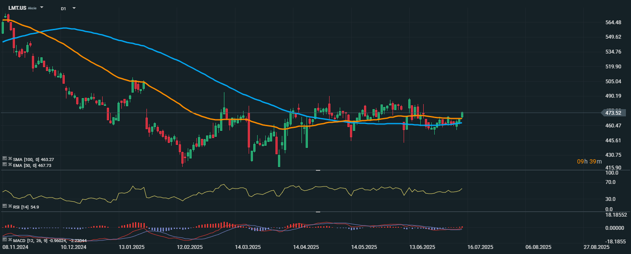Expand the LMT.US symbol dropdown arrow

(x=42, y=8)
